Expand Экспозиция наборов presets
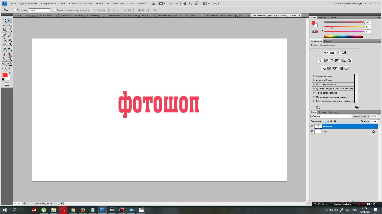 coord(314,84)
